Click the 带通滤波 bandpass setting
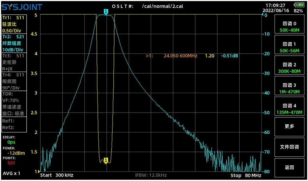 [12, 107]
